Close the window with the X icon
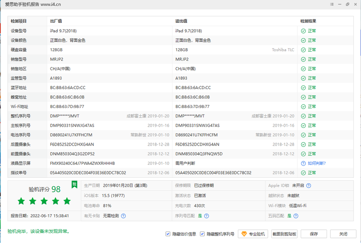The image size is (361, 243). click(355, 4)
